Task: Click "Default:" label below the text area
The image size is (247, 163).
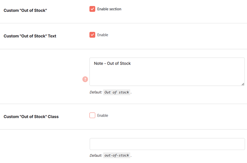Action: [96, 92]
